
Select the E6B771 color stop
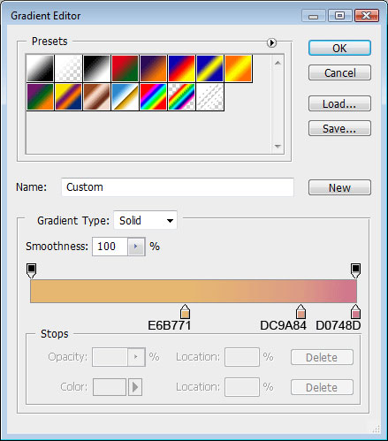pos(185,312)
